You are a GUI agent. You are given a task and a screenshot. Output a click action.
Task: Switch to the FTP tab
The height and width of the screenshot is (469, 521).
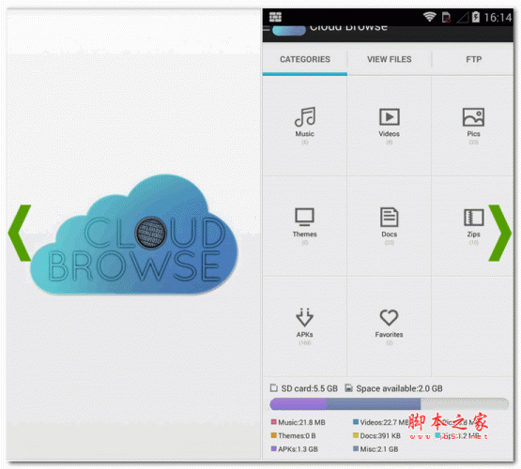[x=473, y=59]
